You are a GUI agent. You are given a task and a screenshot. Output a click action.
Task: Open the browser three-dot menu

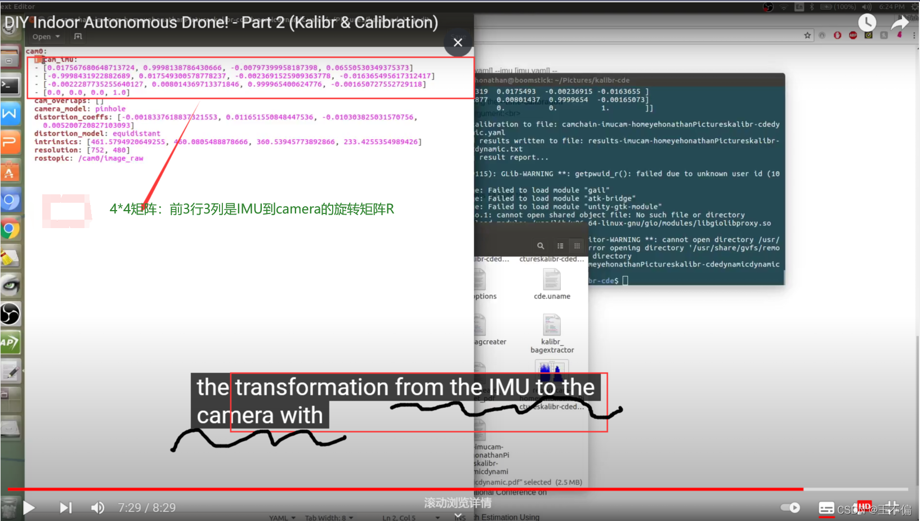pos(914,35)
